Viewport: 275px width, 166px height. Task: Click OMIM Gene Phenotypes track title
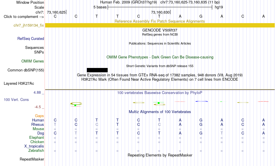(x=160, y=57)
